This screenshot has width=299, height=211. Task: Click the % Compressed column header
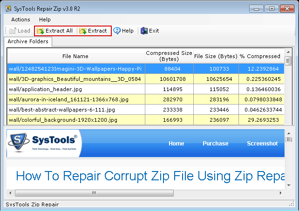[x=261, y=56]
